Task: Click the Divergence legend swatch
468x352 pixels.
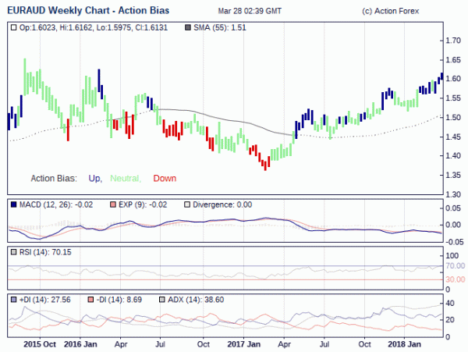Action: click(187, 204)
